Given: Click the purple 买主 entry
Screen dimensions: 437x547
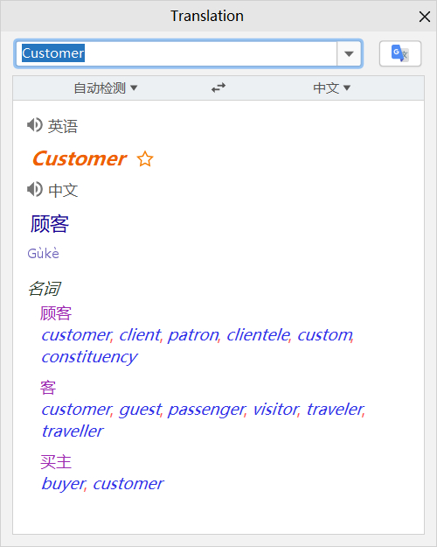Looking at the screenshot, I should [56, 462].
